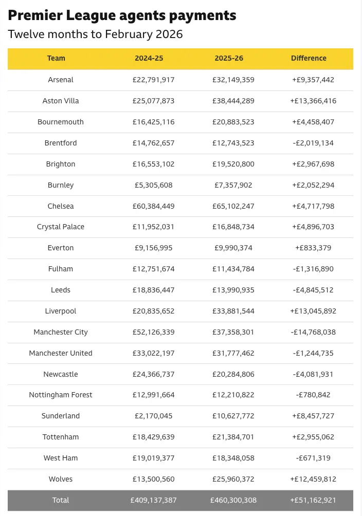Select Manchester United's 2024-25 figure £33,022,197
Image resolution: width=362 pixels, height=516 pixels.
coord(153,353)
